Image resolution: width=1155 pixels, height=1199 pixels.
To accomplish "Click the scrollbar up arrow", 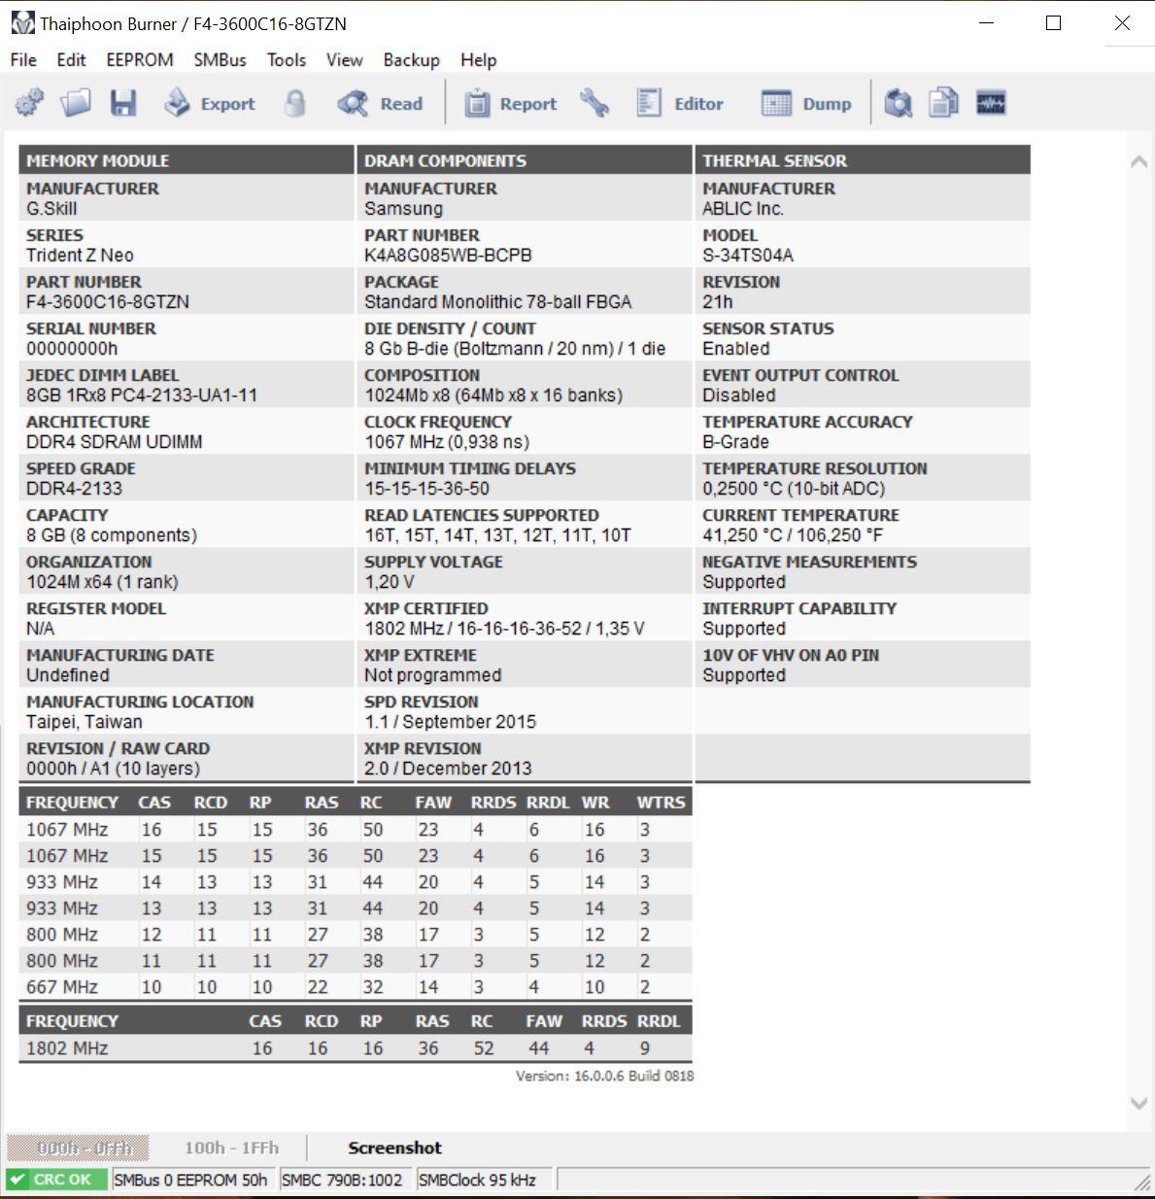I will click(x=1138, y=161).
